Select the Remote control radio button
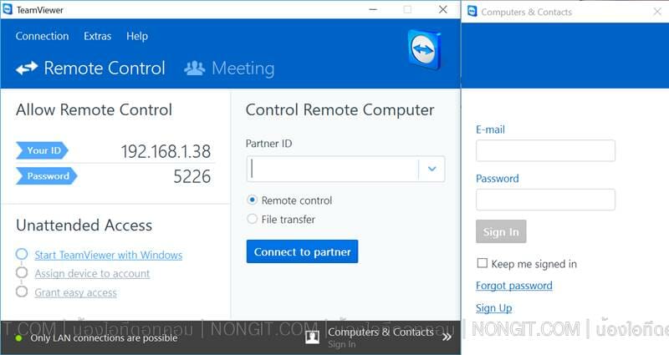 (253, 200)
